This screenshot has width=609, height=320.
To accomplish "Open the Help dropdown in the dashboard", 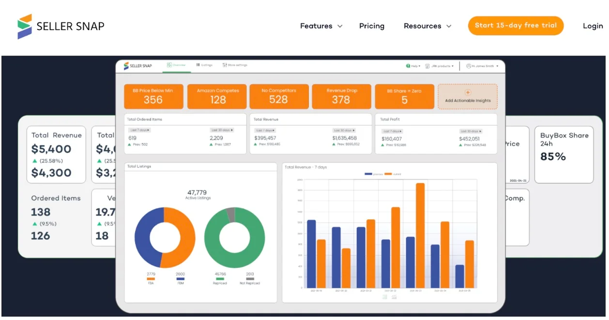I will click(x=413, y=66).
